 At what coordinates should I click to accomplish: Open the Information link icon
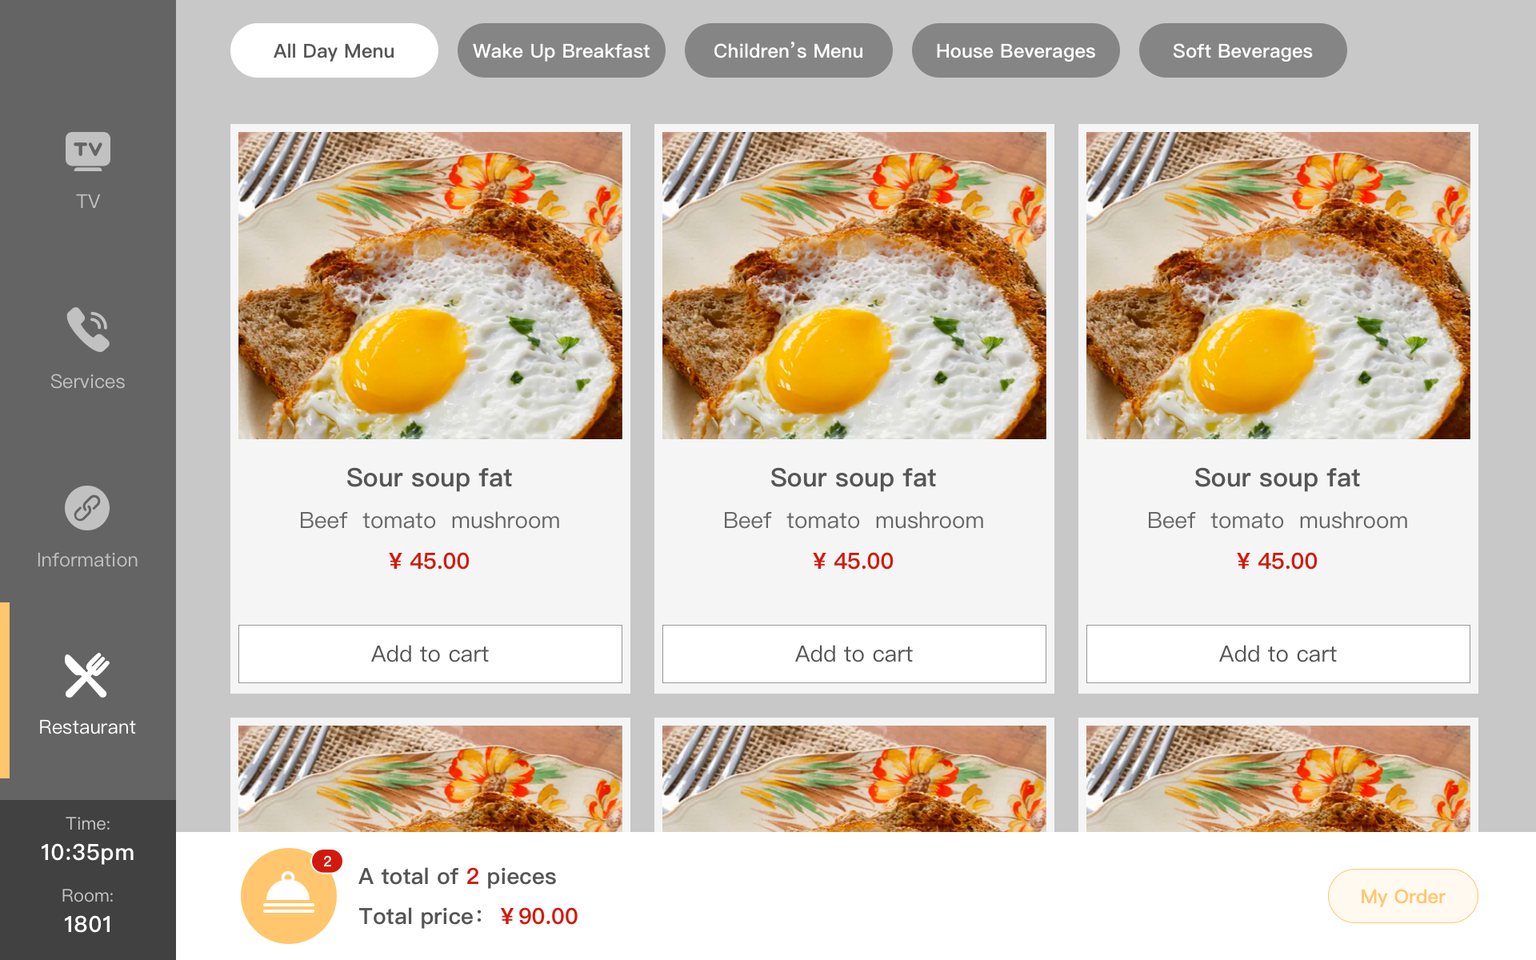[x=87, y=508]
